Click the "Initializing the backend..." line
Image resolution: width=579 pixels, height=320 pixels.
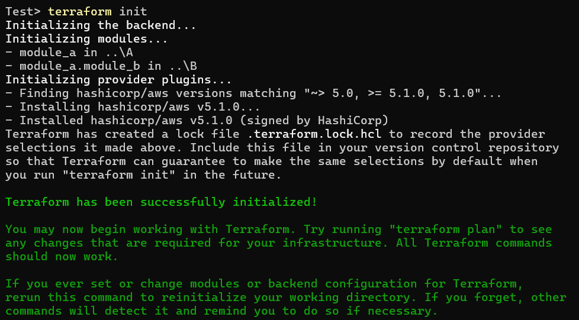coord(101,25)
